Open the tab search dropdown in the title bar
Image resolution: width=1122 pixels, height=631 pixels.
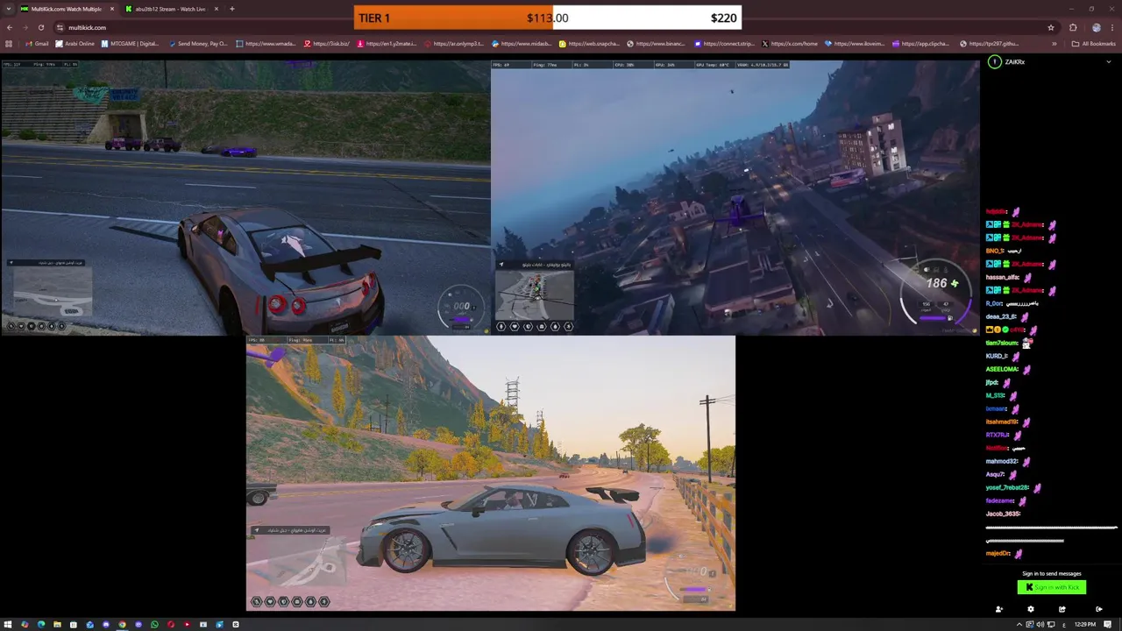tap(9, 9)
